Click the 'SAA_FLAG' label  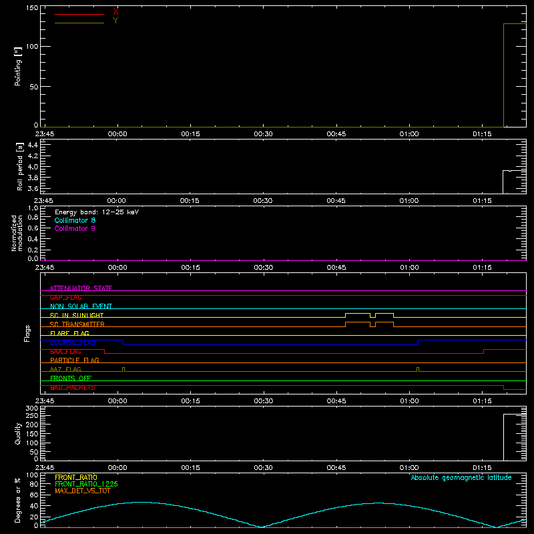tap(65, 352)
